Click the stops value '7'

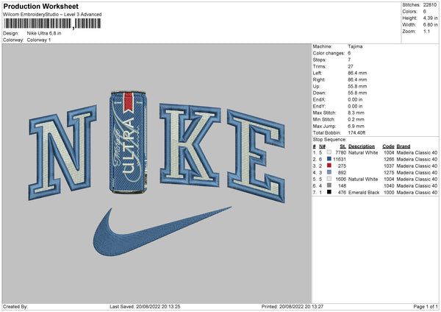pos(349,60)
